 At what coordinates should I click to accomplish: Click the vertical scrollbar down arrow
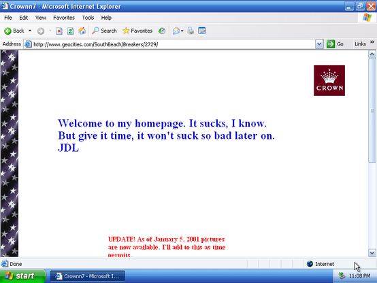coord(372,252)
